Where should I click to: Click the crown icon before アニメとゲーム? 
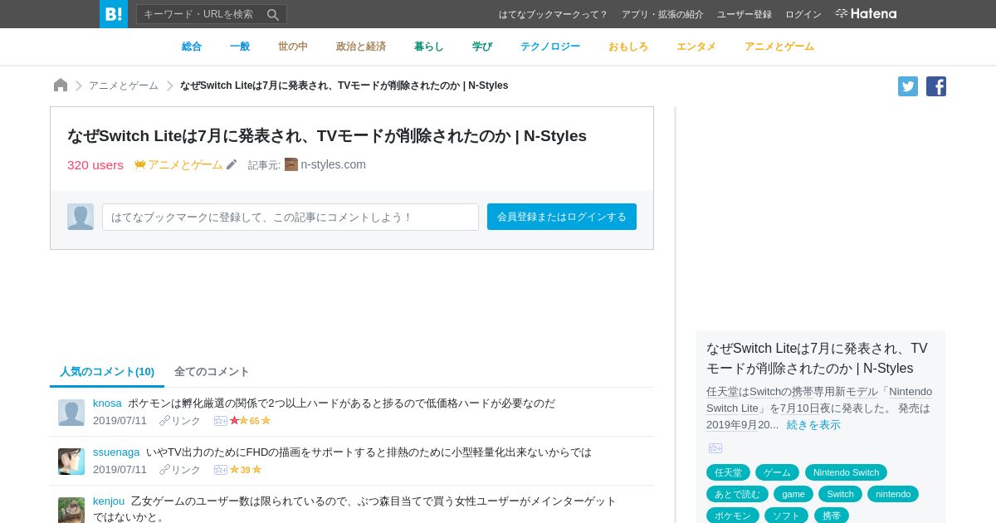(x=140, y=164)
